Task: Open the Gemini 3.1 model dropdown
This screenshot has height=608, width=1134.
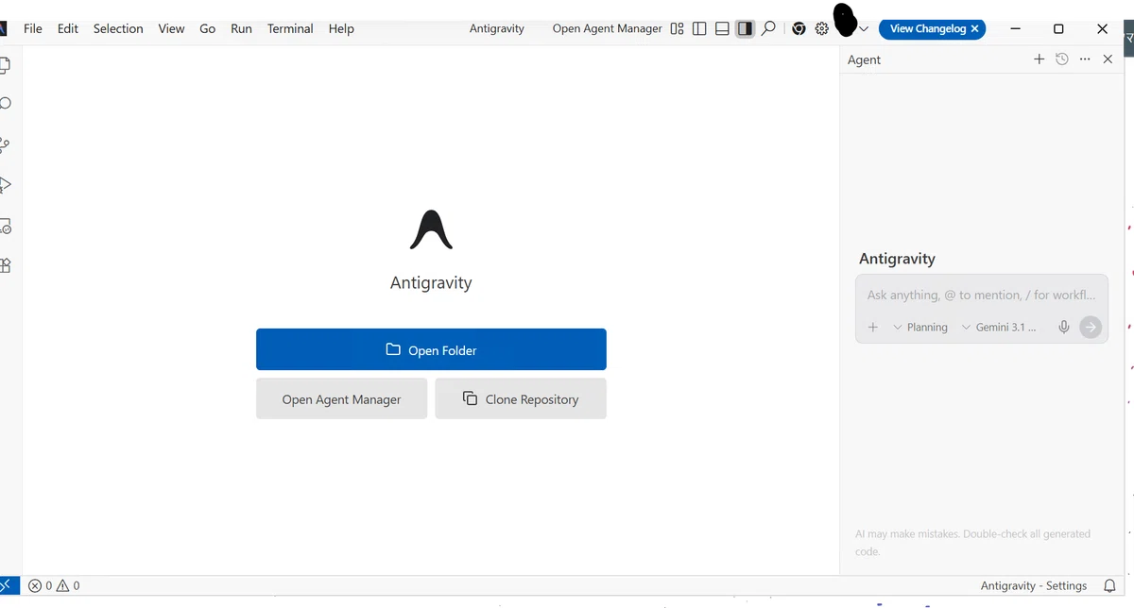Action: coord(998,327)
